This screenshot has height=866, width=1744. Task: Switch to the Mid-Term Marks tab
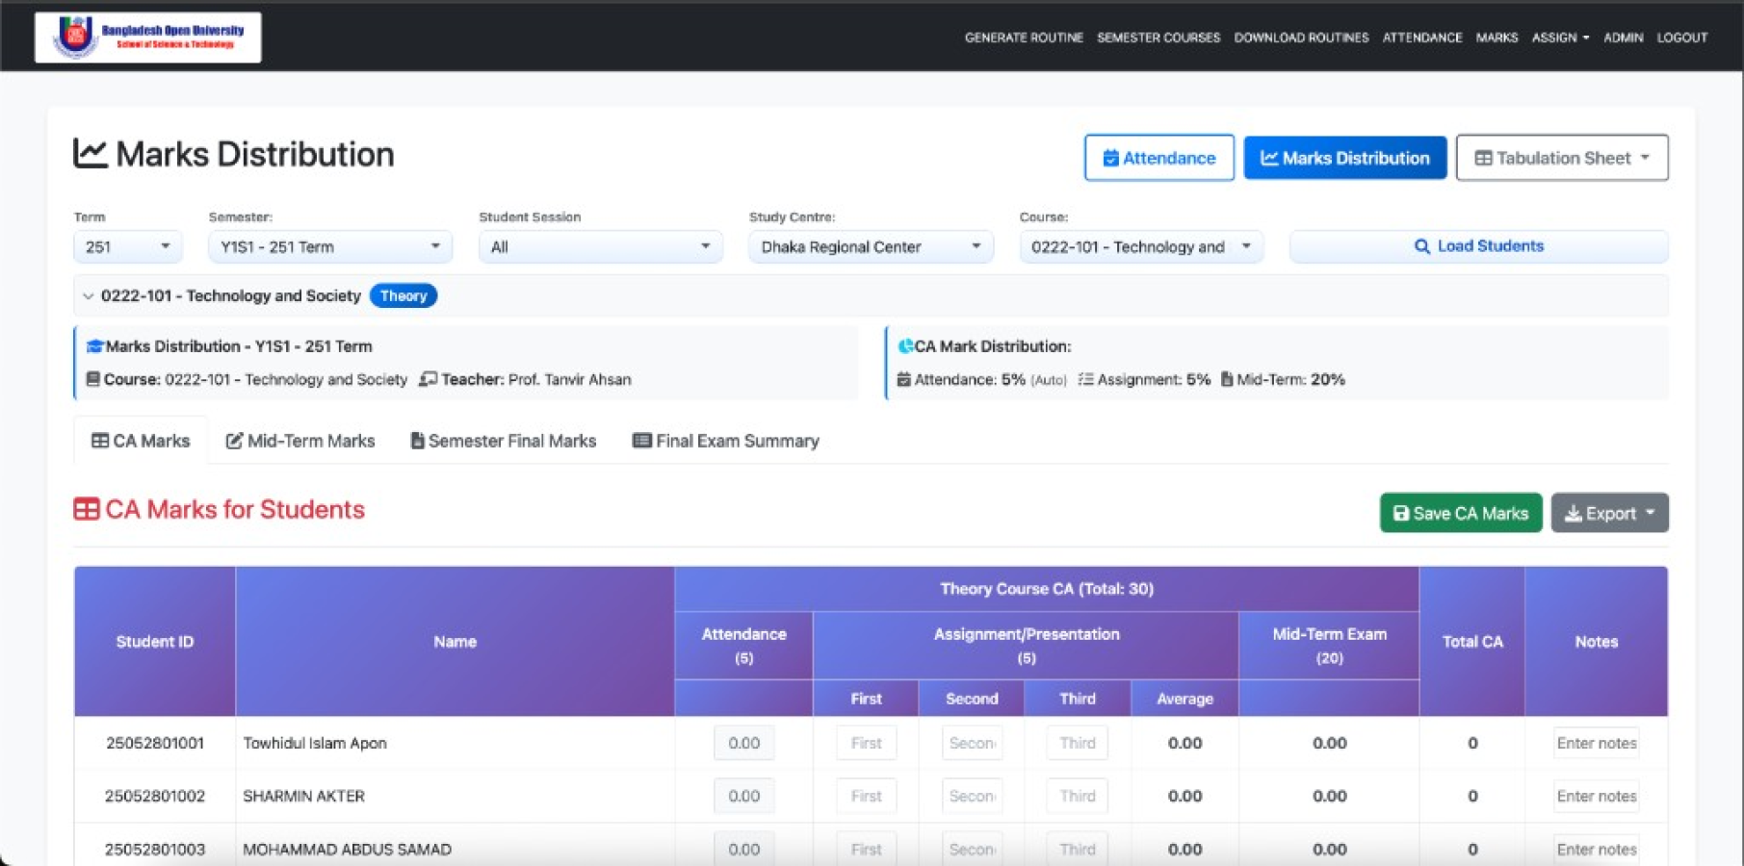coord(300,441)
